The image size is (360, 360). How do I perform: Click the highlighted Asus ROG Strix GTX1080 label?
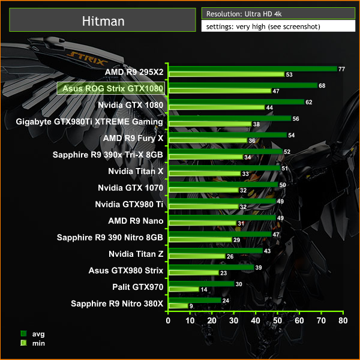111,88
